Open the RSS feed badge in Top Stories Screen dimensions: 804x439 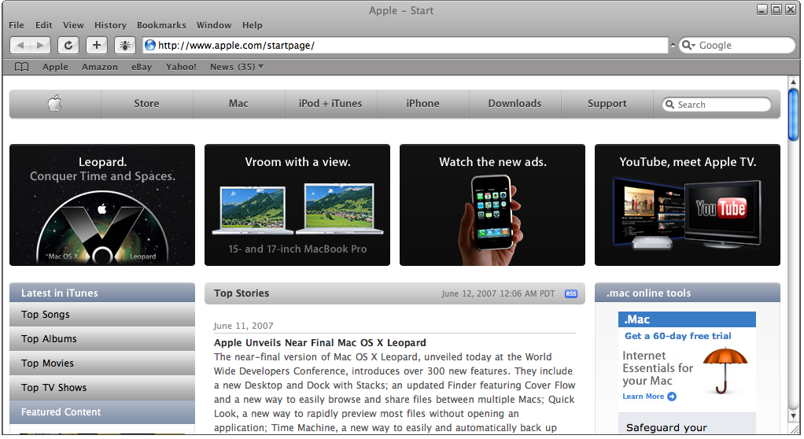tap(570, 293)
